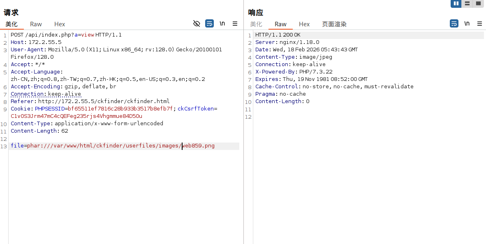The image size is (486, 244).
Task: Click web859.png in the request body
Action: click(198, 146)
